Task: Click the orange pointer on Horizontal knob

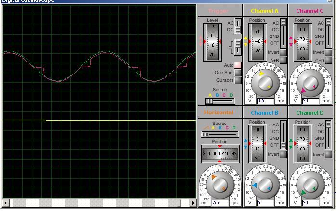Action: [x=214, y=177]
